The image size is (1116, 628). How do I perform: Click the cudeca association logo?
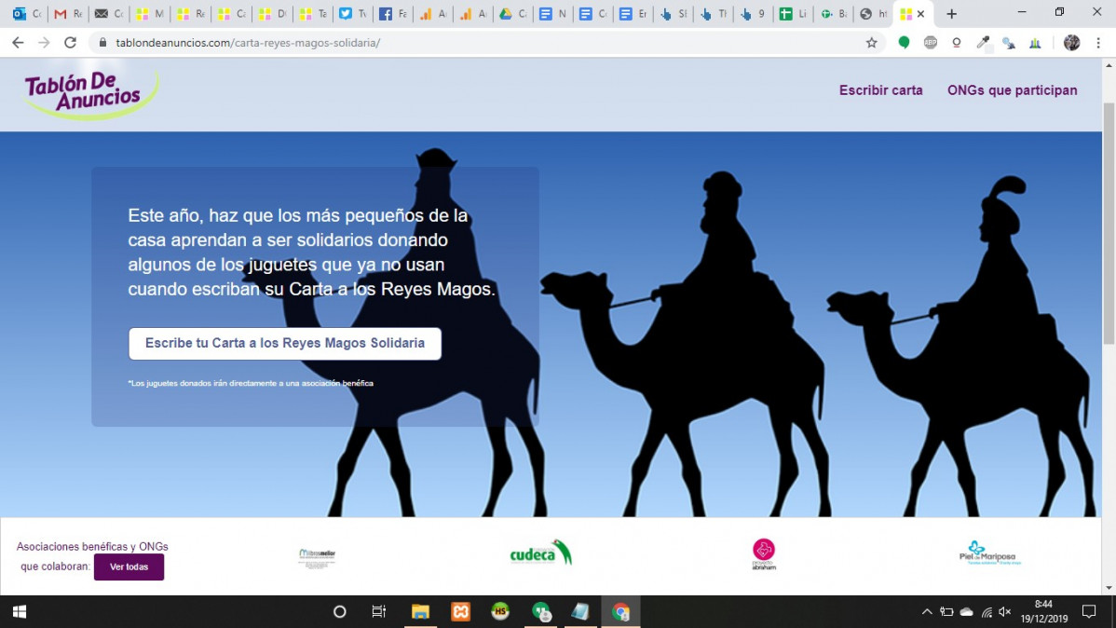click(541, 553)
